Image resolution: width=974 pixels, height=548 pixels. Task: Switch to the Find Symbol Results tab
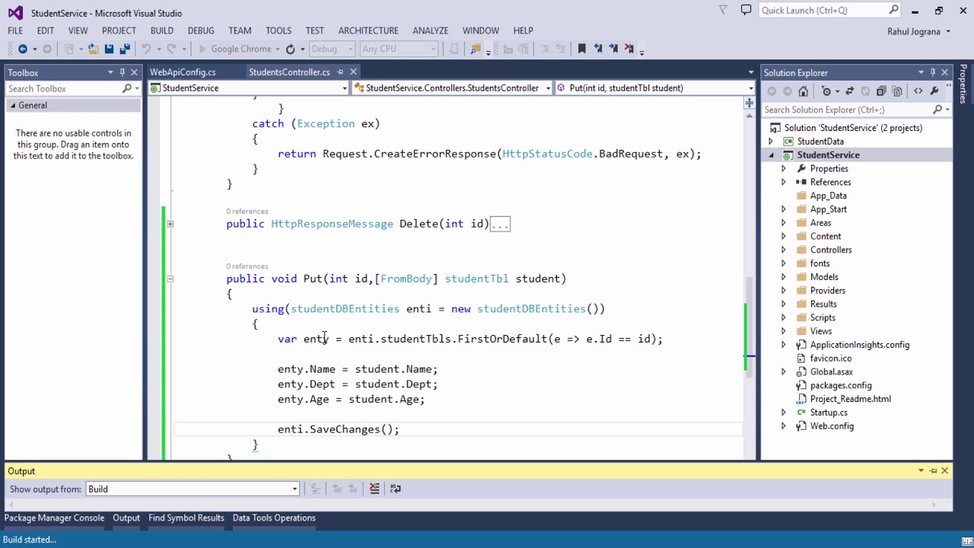click(186, 518)
